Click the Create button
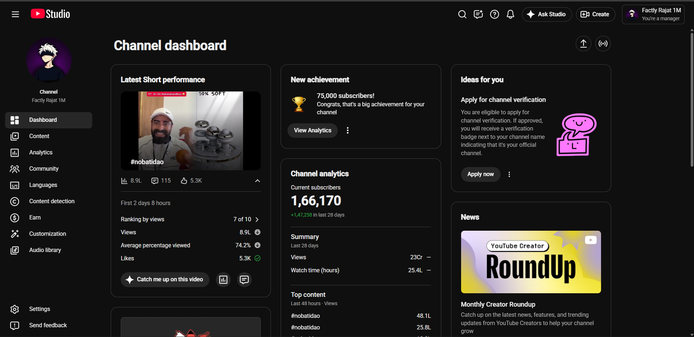 click(596, 14)
